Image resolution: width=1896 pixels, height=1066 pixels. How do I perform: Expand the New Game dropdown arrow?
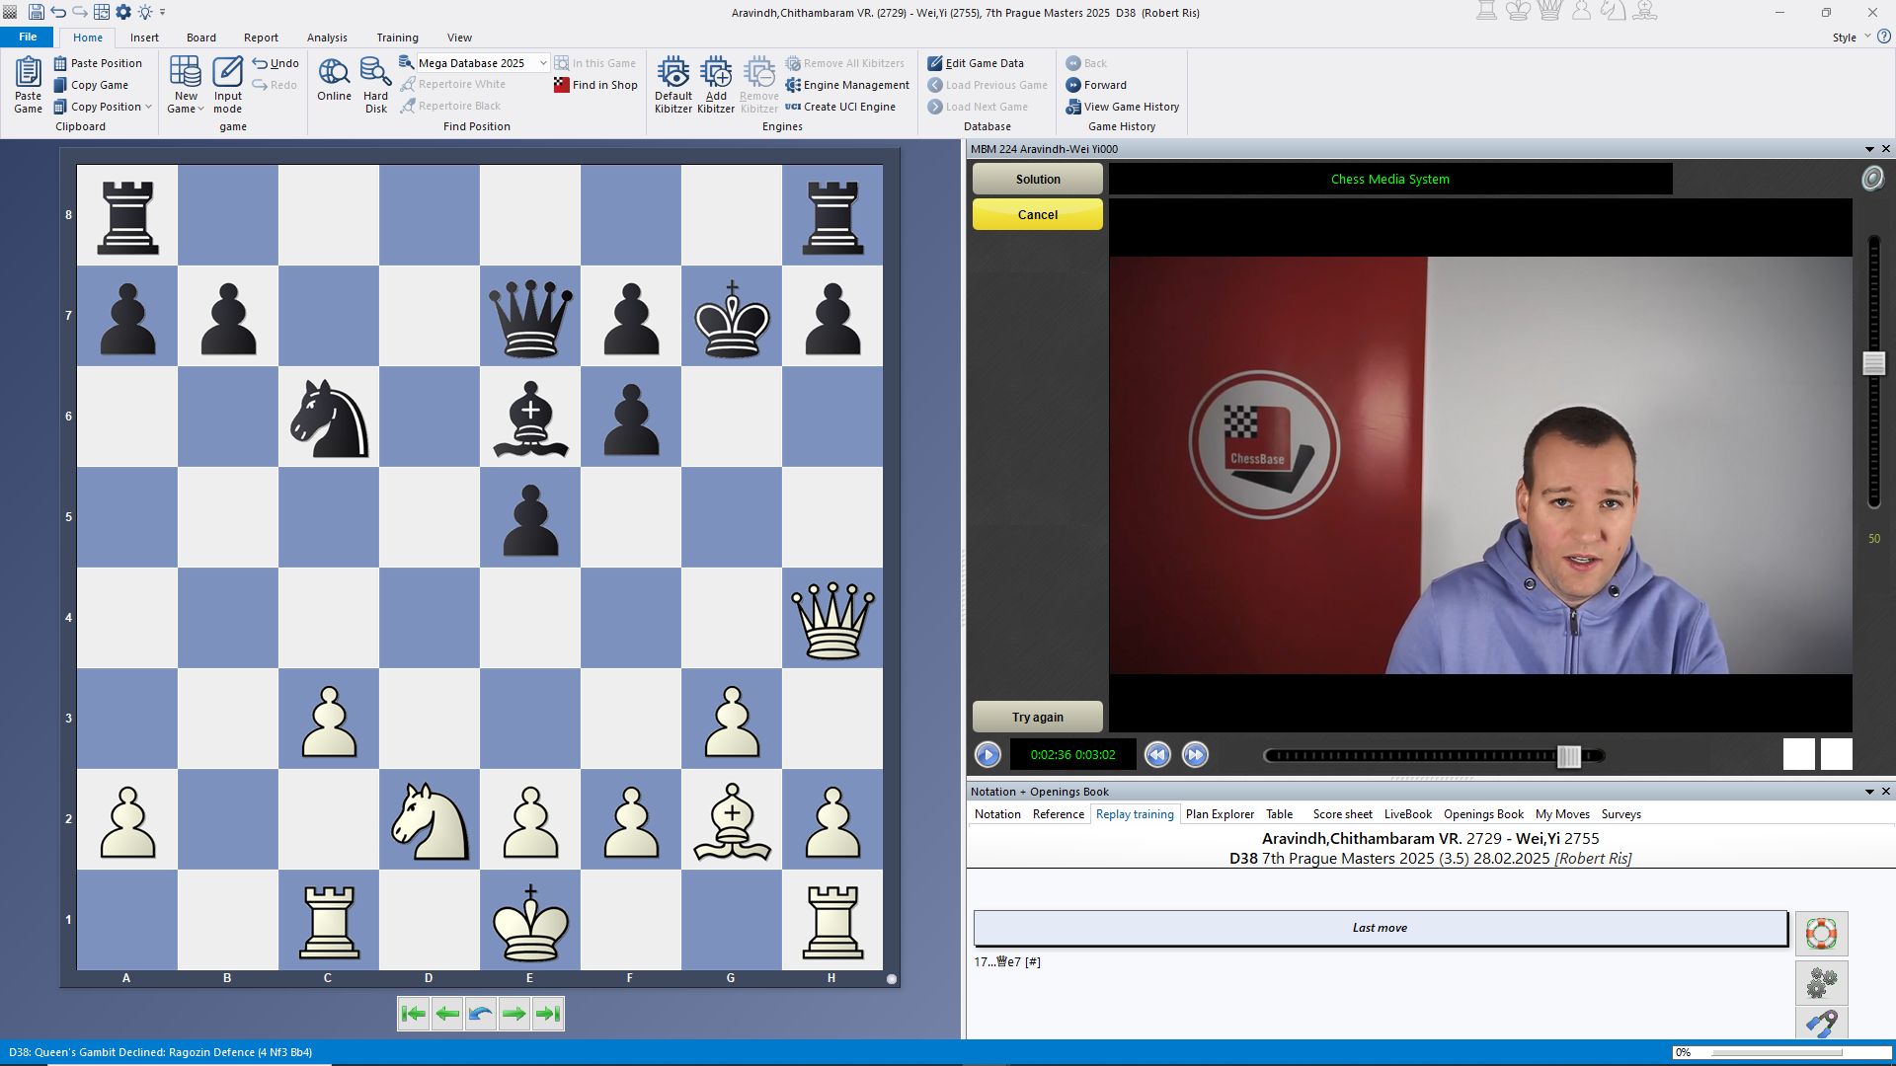click(x=200, y=110)
